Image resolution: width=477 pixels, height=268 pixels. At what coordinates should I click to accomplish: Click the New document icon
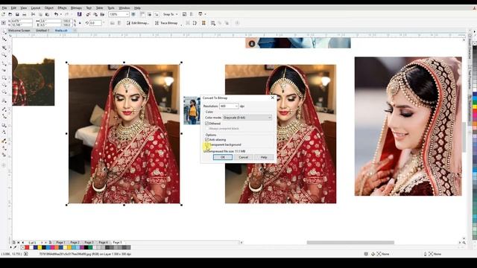(3, 14)
